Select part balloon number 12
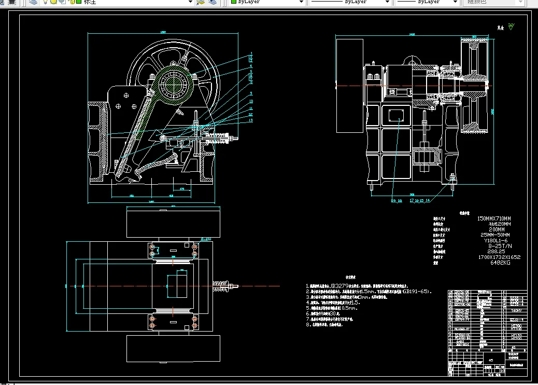Viewport: 538px width, 385px height. point(250,114)
